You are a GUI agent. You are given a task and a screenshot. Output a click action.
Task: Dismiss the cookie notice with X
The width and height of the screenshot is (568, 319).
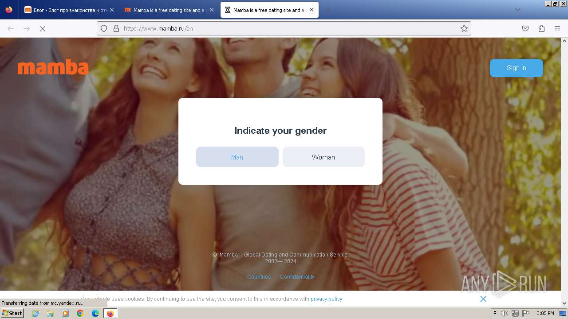[483, 299]
